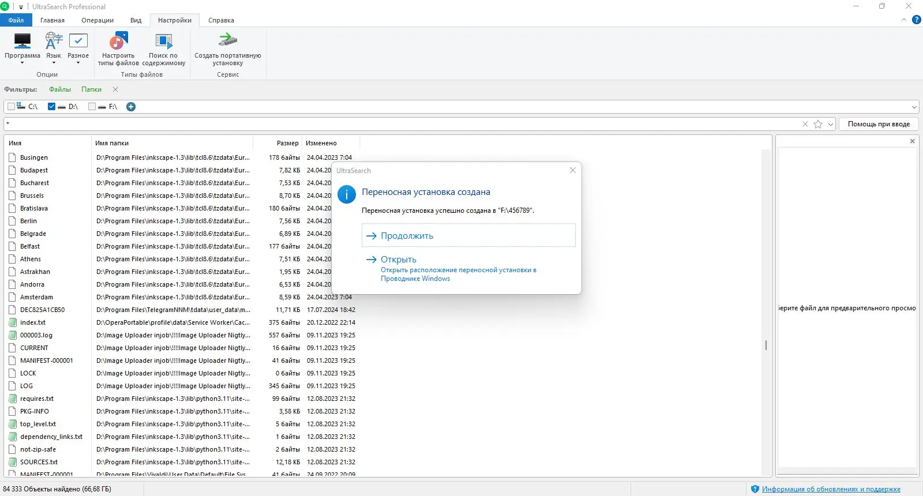Image resolution: width=923 pixels, height=496 pixels.
Task: Switch to the Справка tab
Action: point(222,20)
